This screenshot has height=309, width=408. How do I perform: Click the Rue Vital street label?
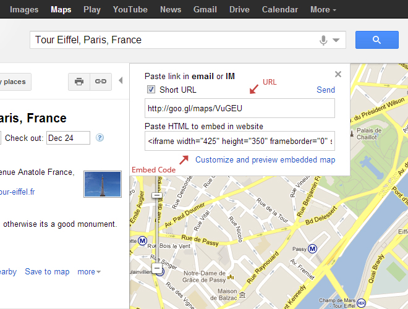(x=202, y=221)
